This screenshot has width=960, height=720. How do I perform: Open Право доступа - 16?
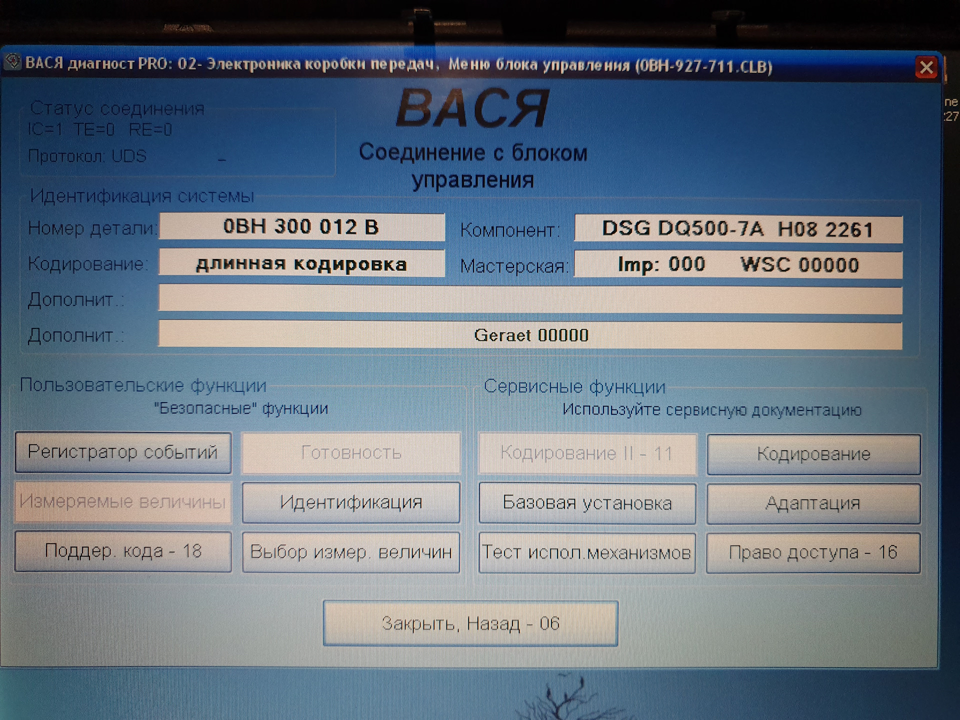click(x=813, y=553)
